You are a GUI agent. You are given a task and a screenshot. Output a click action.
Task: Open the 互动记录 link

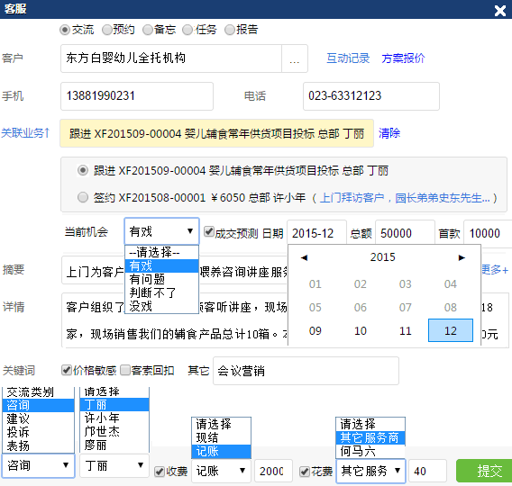point(348,58)
